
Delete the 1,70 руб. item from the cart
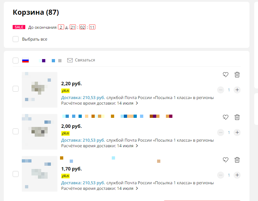tap(237, 160)
